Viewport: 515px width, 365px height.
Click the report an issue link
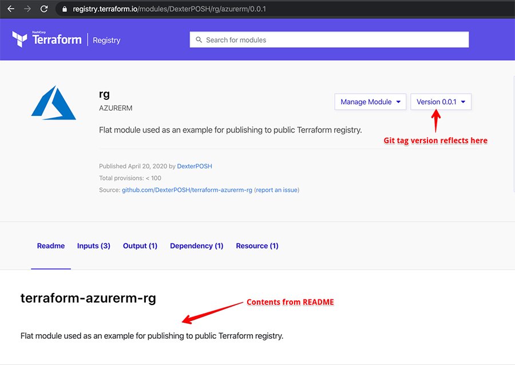(276, 190)
